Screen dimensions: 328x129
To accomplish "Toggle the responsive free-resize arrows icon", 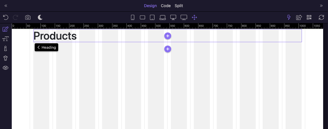I will coord(194,17).
